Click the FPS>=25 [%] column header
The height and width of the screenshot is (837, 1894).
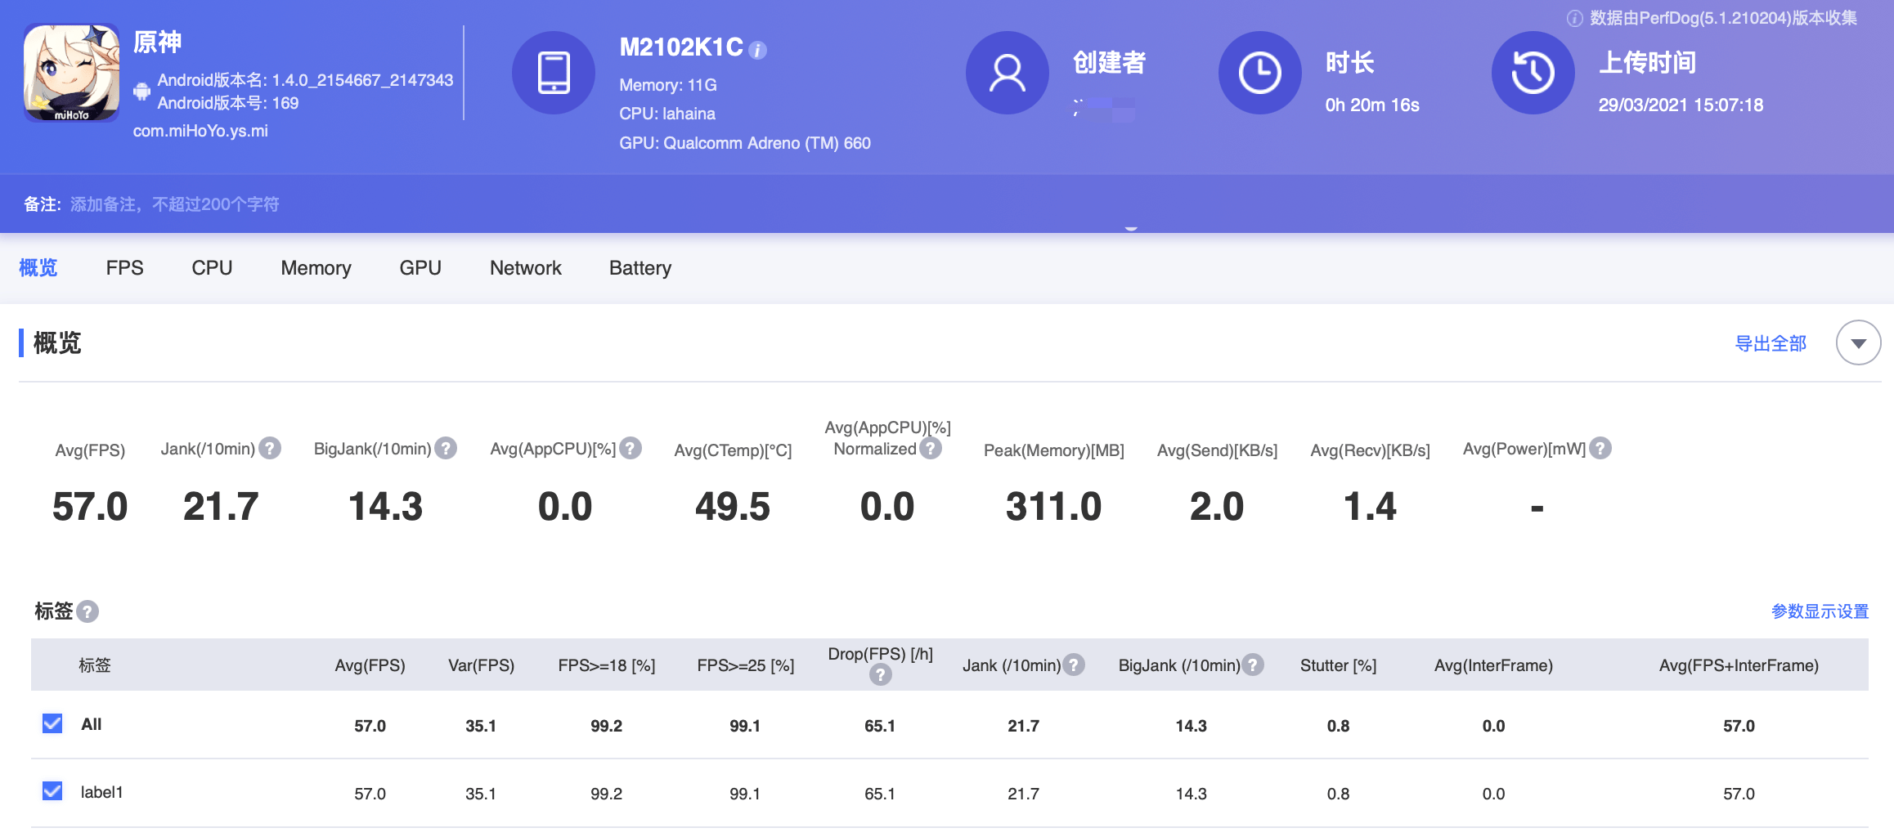[x=746, y=665]
